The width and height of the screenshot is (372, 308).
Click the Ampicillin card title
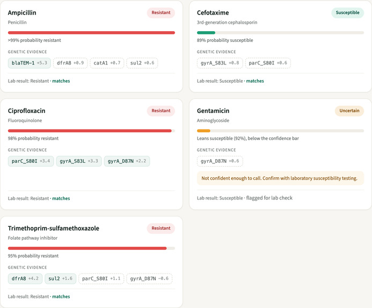click(x=22, y=13)
